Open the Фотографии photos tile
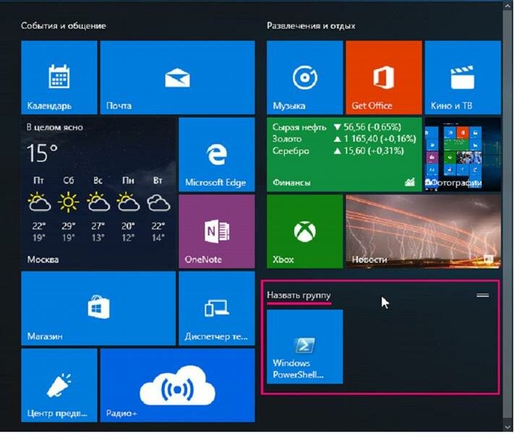515x444 pixels. coord(463,154)
